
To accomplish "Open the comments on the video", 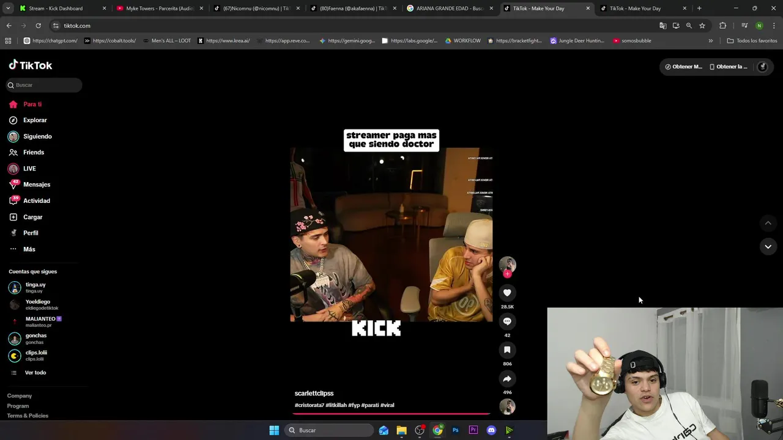I will click(x=507, y=321).
